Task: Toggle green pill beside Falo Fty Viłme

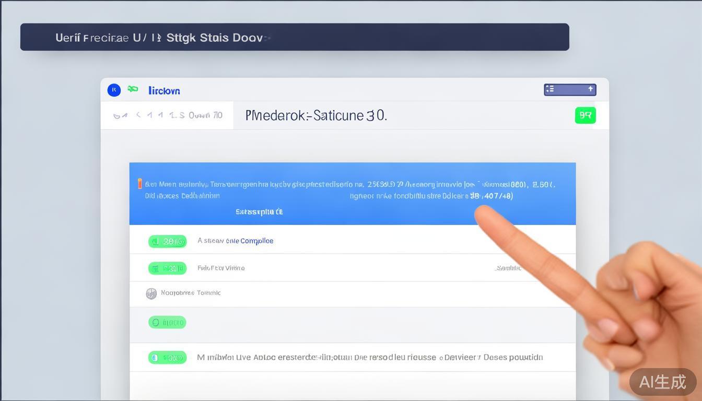Action: click(167, 268)
